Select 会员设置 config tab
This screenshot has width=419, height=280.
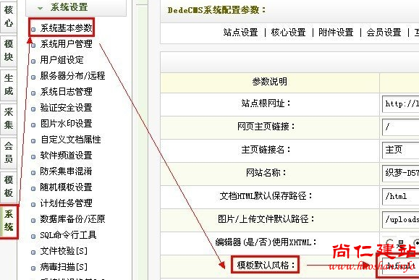384,33
